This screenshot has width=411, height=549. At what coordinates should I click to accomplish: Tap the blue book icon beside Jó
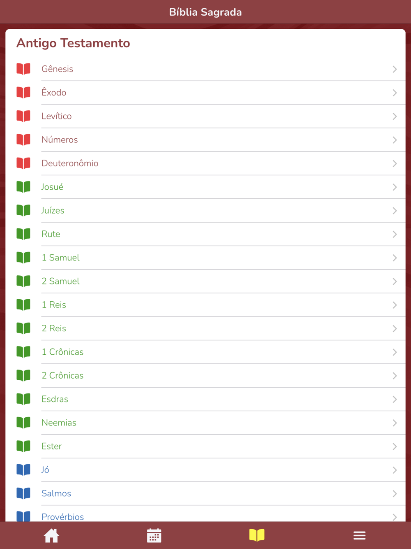[x=23, y=470]
